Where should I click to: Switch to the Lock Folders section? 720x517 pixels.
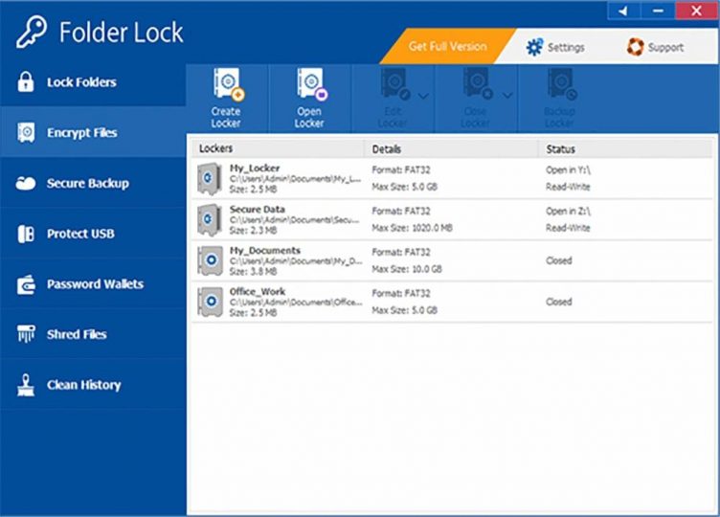click(81, 82)
